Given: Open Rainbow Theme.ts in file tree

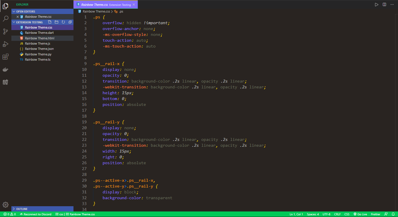Looking at the screenshot, I should click(42, 60).
